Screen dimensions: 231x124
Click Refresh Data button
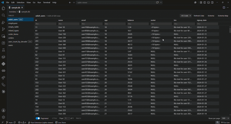point(199,16)
